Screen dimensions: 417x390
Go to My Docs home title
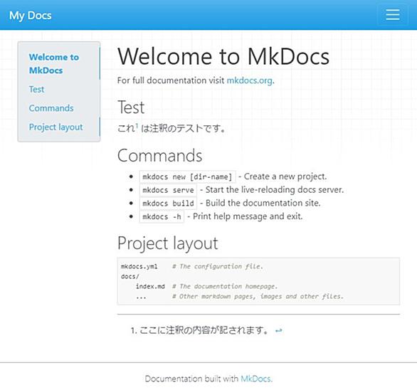[x=31, y=16]
